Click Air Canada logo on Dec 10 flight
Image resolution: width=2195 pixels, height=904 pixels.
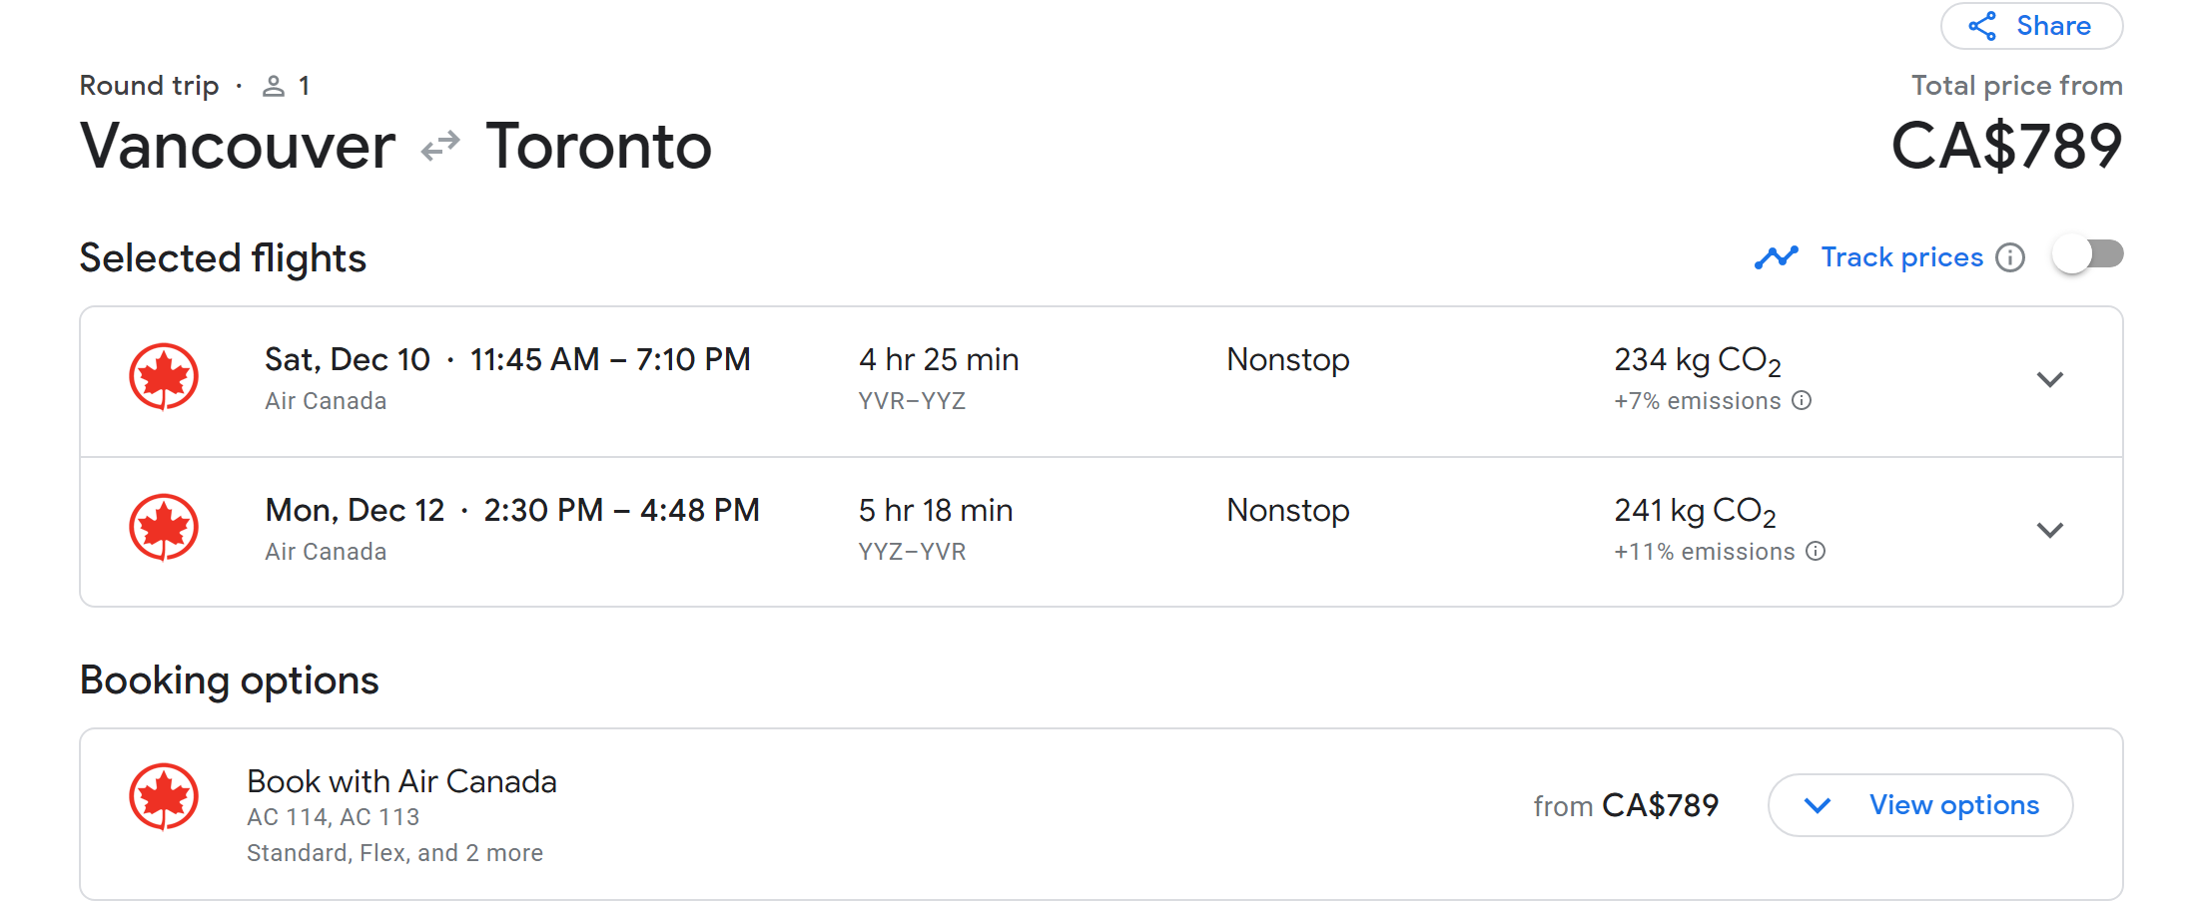click(x=164, y=377)
